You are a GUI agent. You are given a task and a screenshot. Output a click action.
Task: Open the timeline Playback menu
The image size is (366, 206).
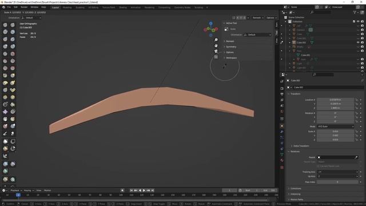click(15, 191)
